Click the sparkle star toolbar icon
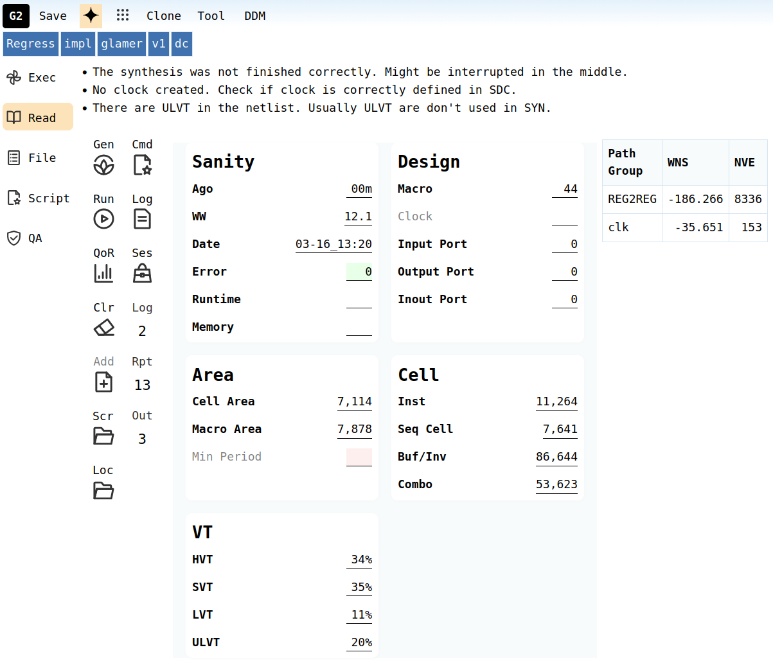The width and height of the screenshot is (773, 661). 91,16
